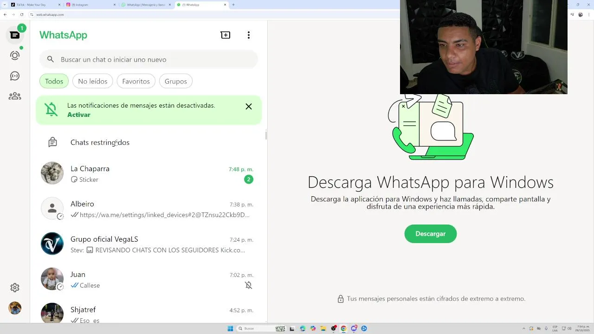Image resolution: width=594 pixels, height=334 pixels.
Task: Open the browser tab search dropdown
Action: coord(5,5)
